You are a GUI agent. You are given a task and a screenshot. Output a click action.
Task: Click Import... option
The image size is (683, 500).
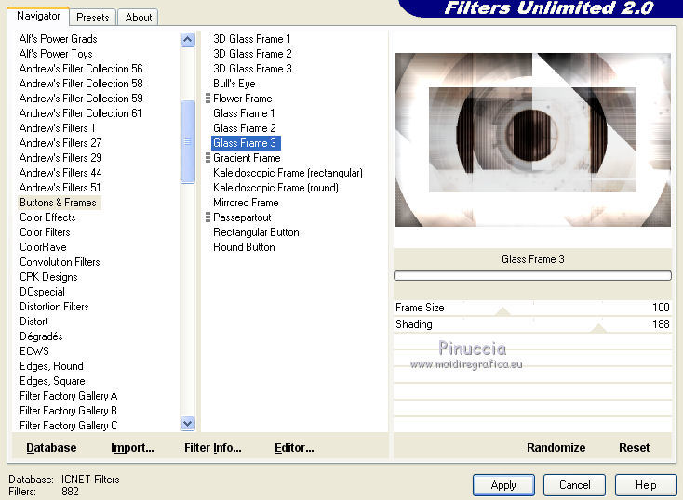click(x=132, y=448)
